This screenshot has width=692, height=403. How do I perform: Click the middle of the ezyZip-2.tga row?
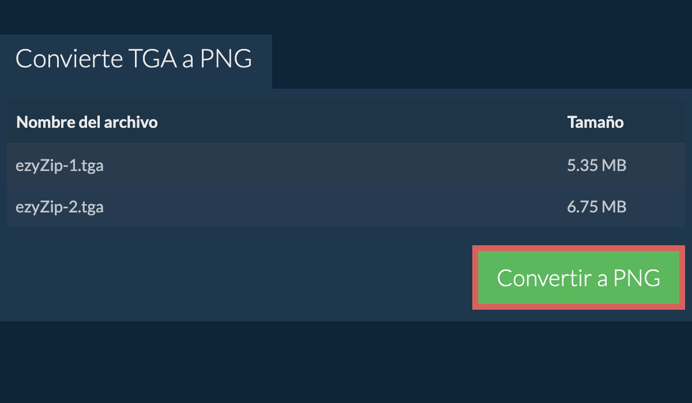pyautogui.click(x=346, y=207)
